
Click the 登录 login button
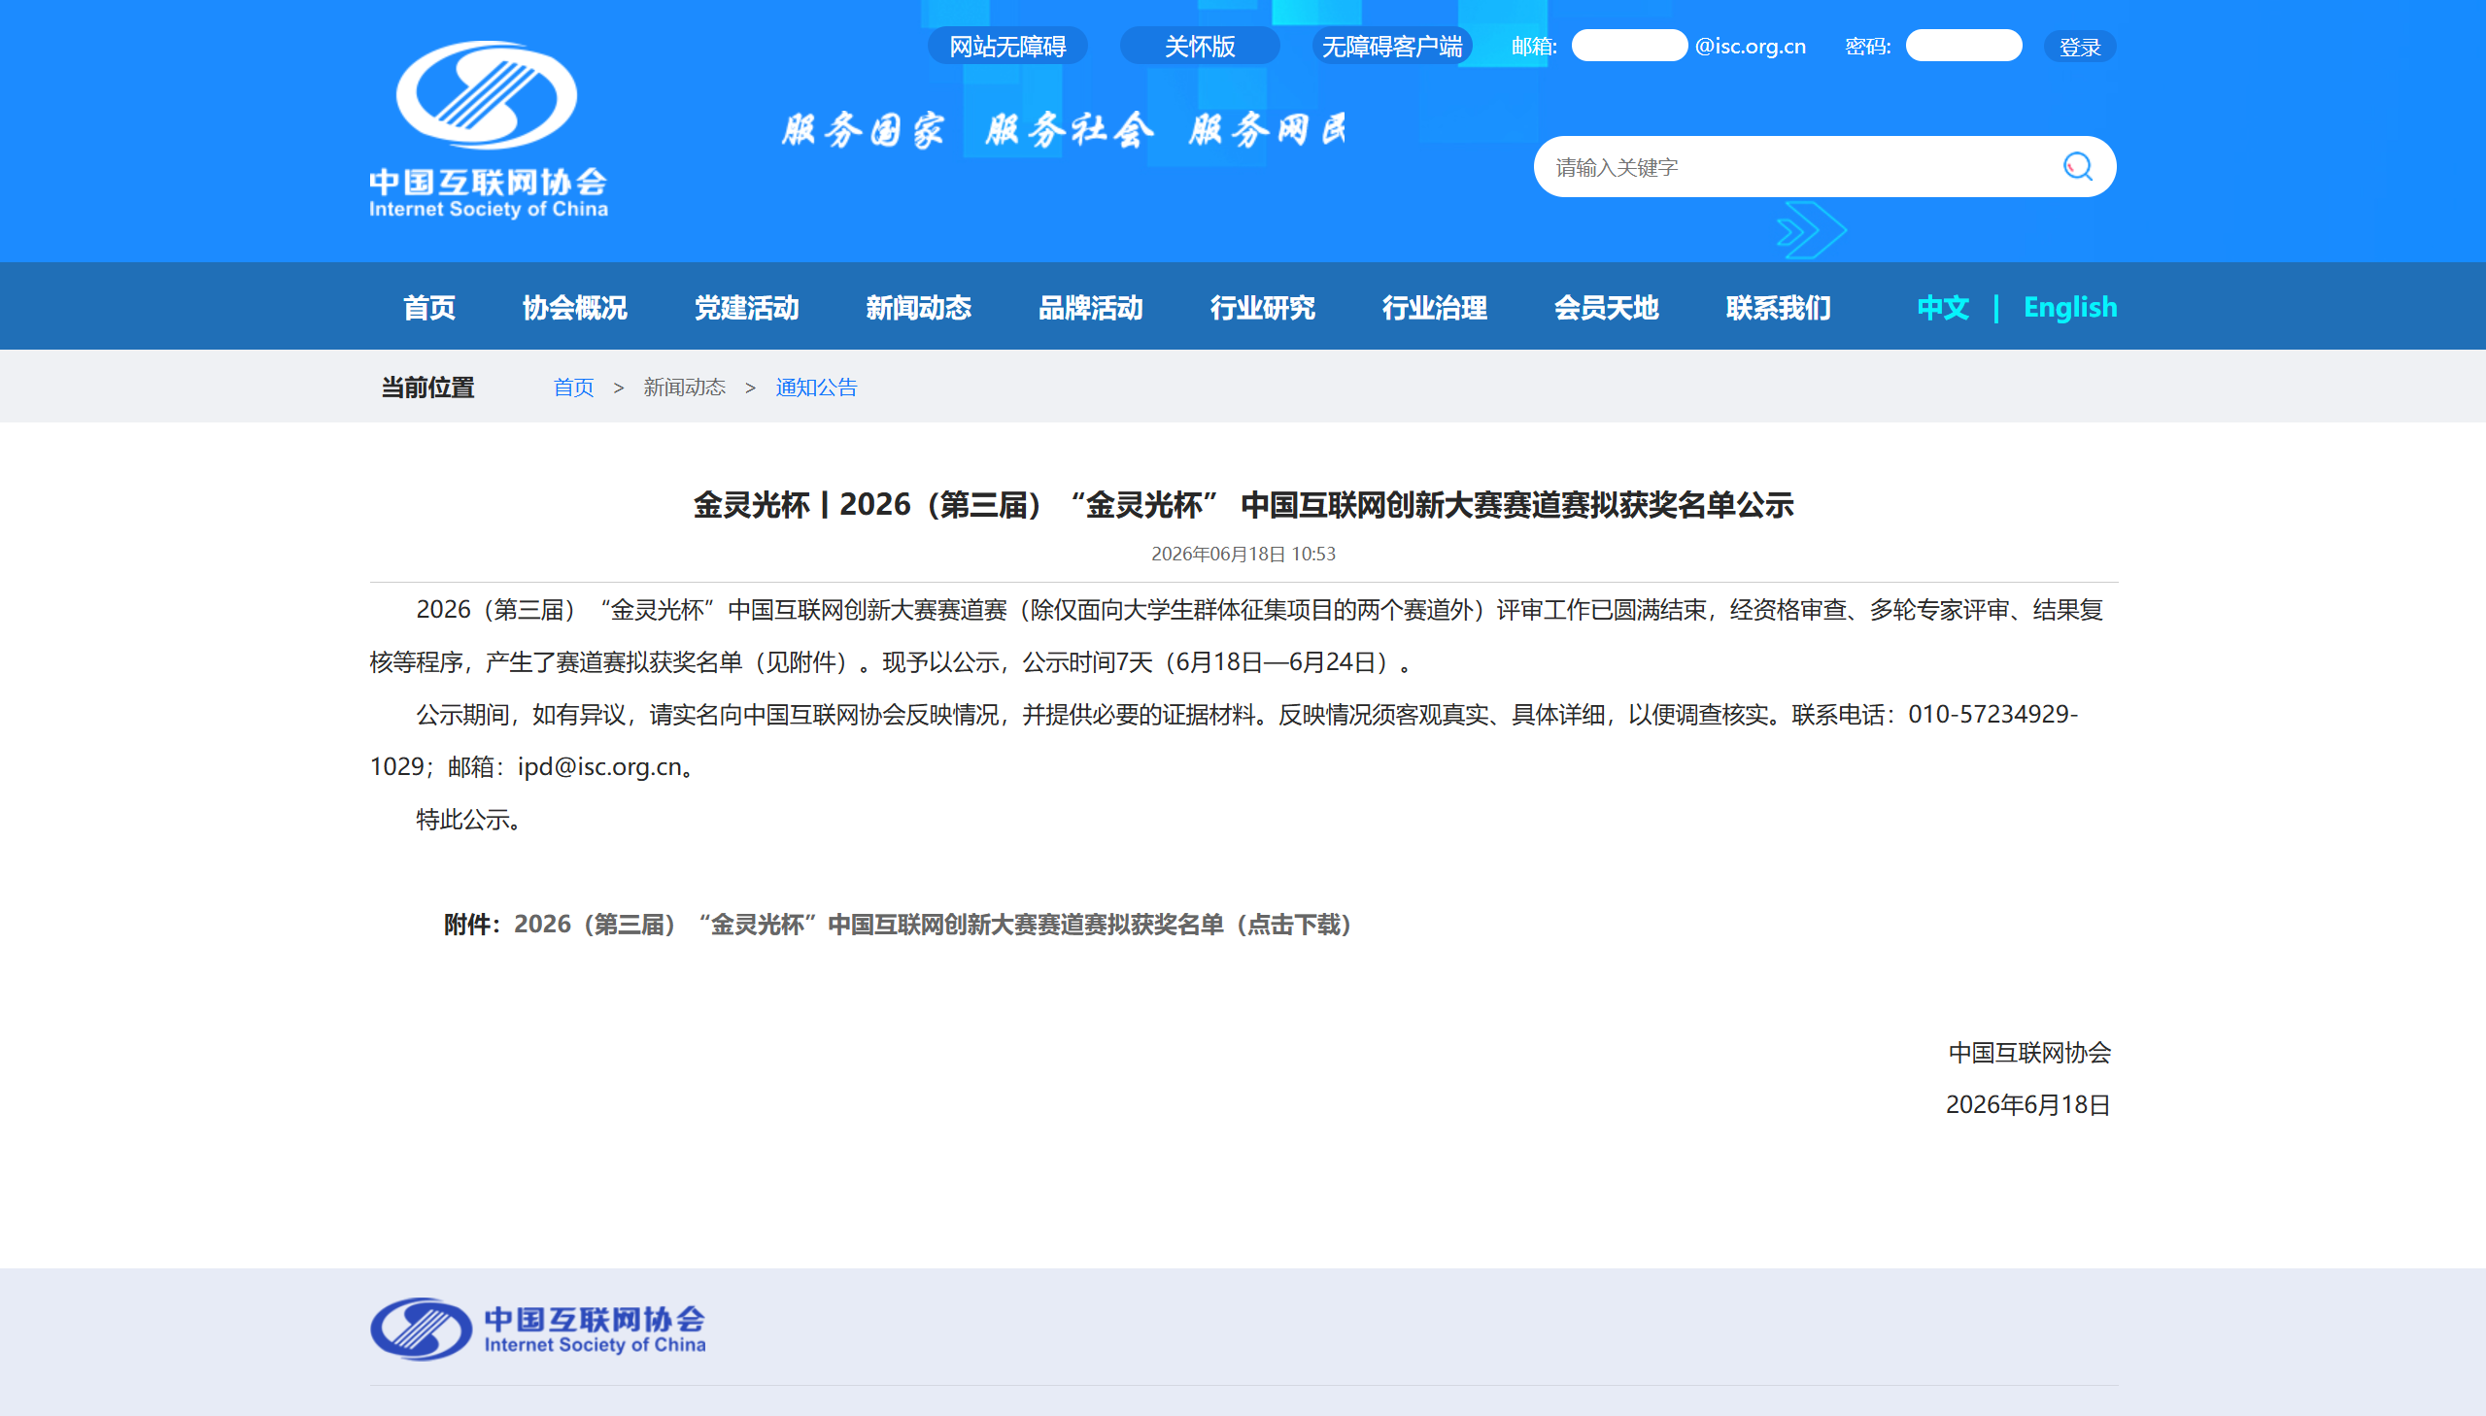2080,47
